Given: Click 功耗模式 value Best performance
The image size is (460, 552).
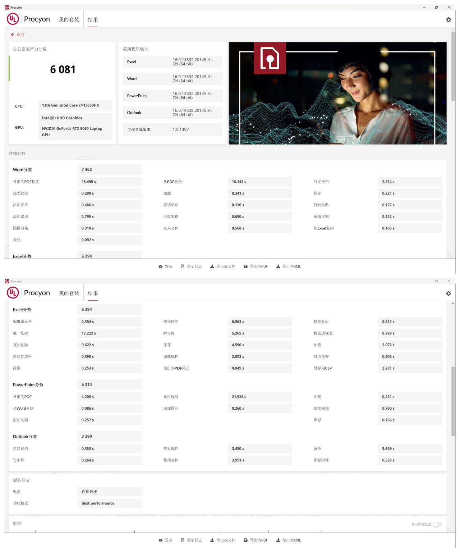Looking at the screenshot, I should tap(109, 503).
